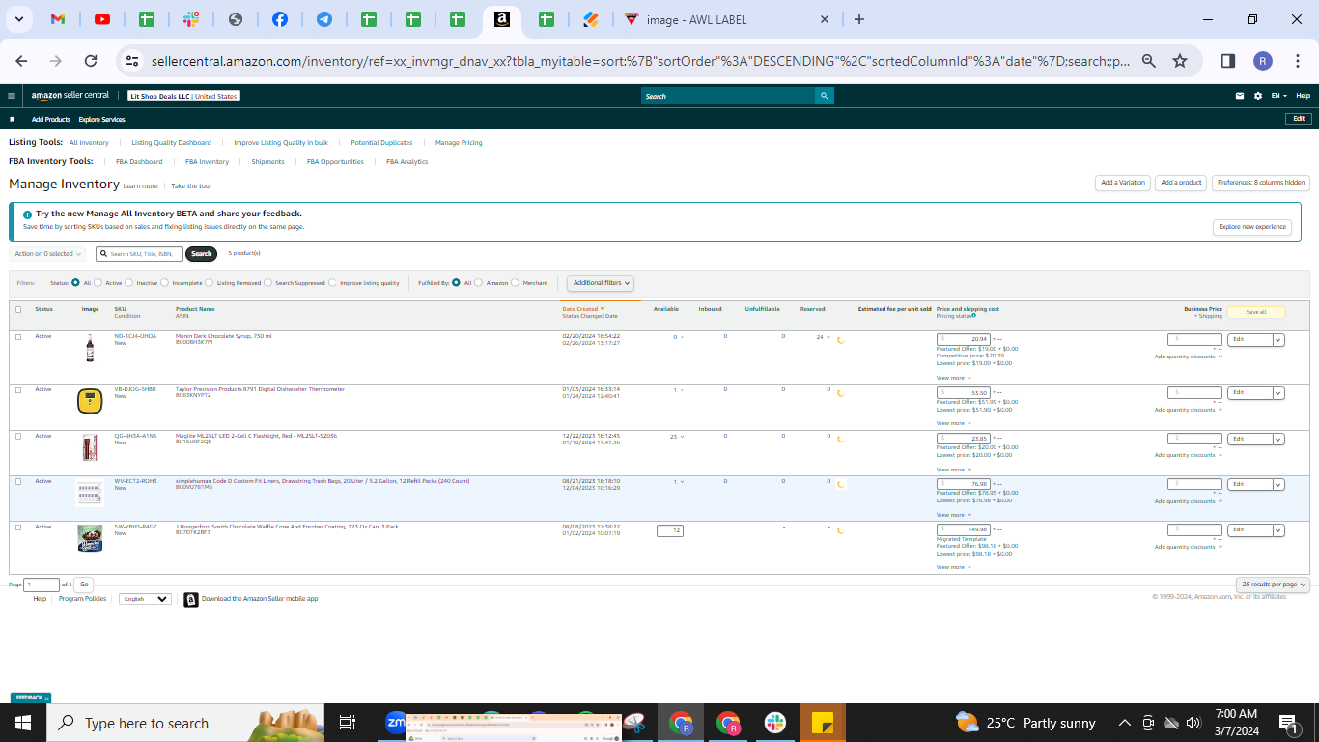
Task: Click the price field showing 20.94
Action: pyautogui.click(x=964, y=339)
